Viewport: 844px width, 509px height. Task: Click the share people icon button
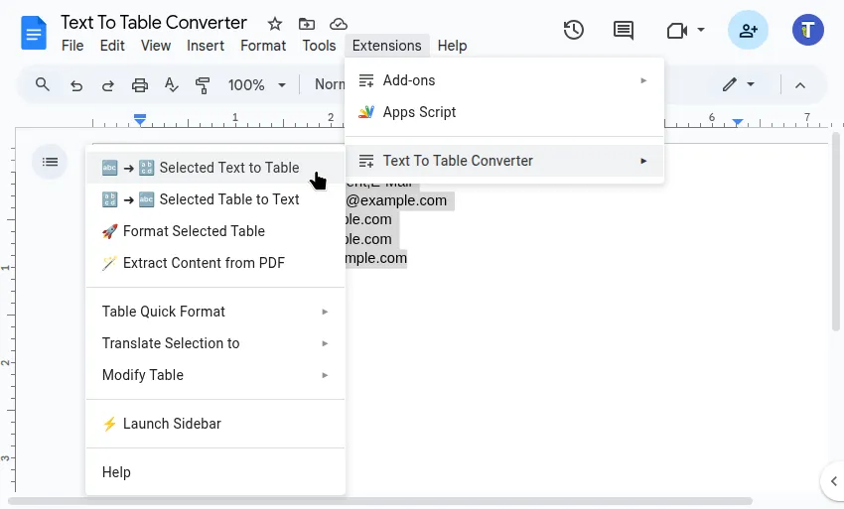click(748, 30)
